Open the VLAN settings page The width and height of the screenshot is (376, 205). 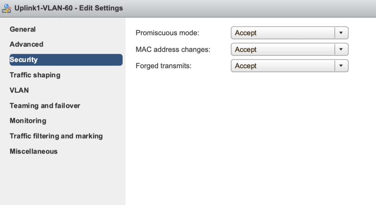point(19,90)
